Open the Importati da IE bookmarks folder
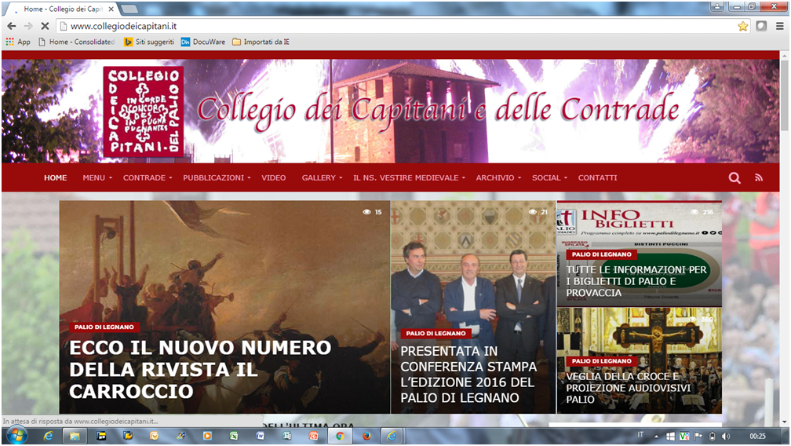 (x=261, y=42)
